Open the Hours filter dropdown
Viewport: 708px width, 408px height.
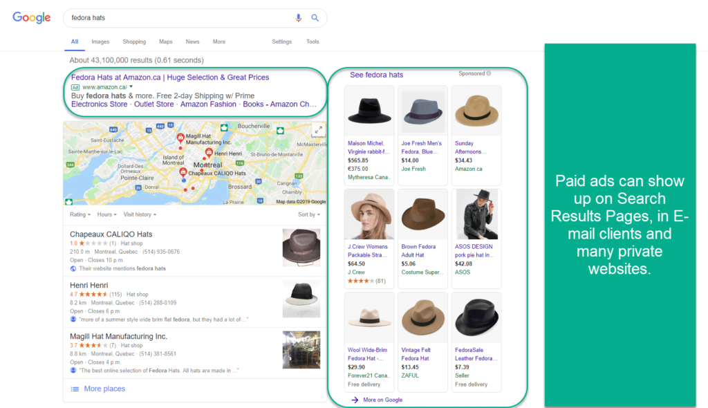(106, 214)
